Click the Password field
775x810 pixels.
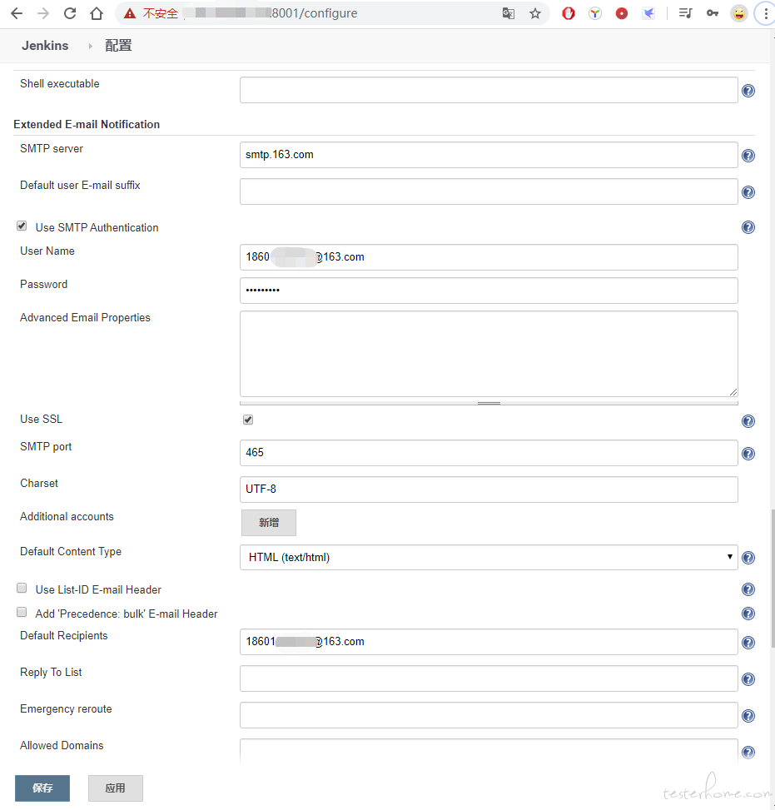click(489, 291)
